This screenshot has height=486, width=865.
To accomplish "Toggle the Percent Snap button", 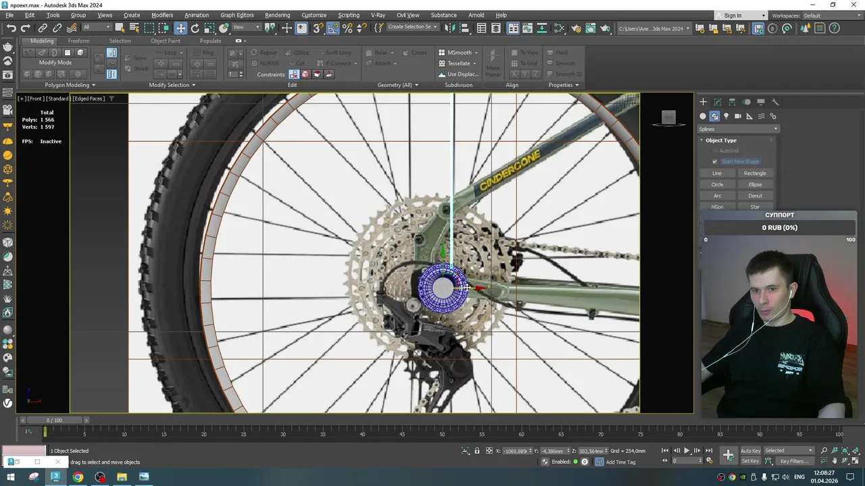I will coord(347,28).
